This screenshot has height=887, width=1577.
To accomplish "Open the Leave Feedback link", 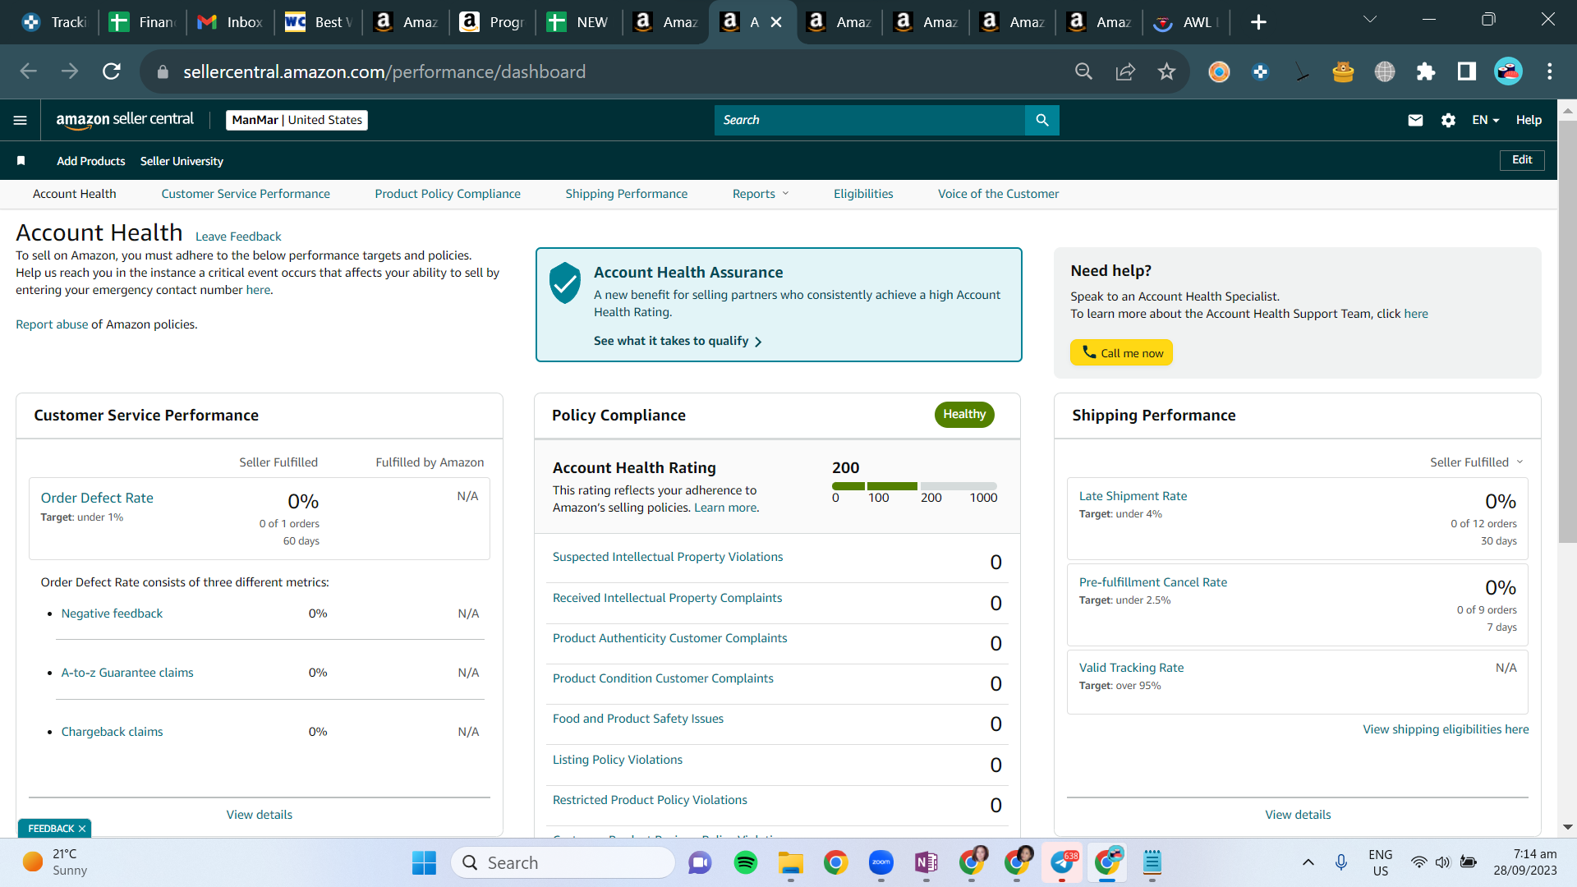I will [238, 237].
